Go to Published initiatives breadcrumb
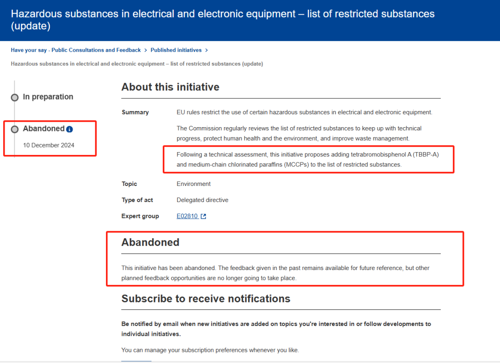This screenshot has height=363, width=500. pyautogui.click(x=176, y=50)
